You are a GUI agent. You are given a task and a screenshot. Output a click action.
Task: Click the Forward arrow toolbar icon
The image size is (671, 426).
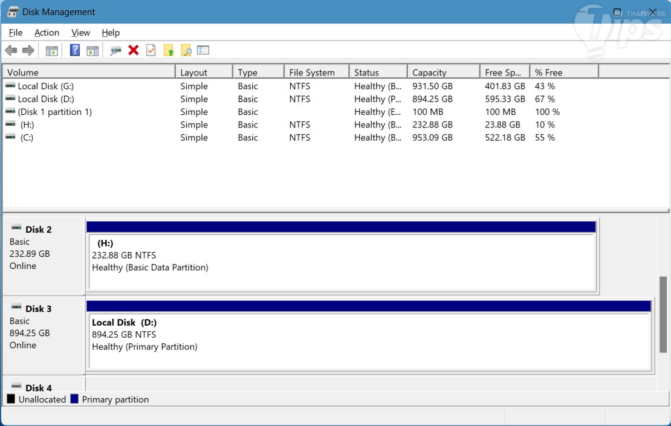28,51
